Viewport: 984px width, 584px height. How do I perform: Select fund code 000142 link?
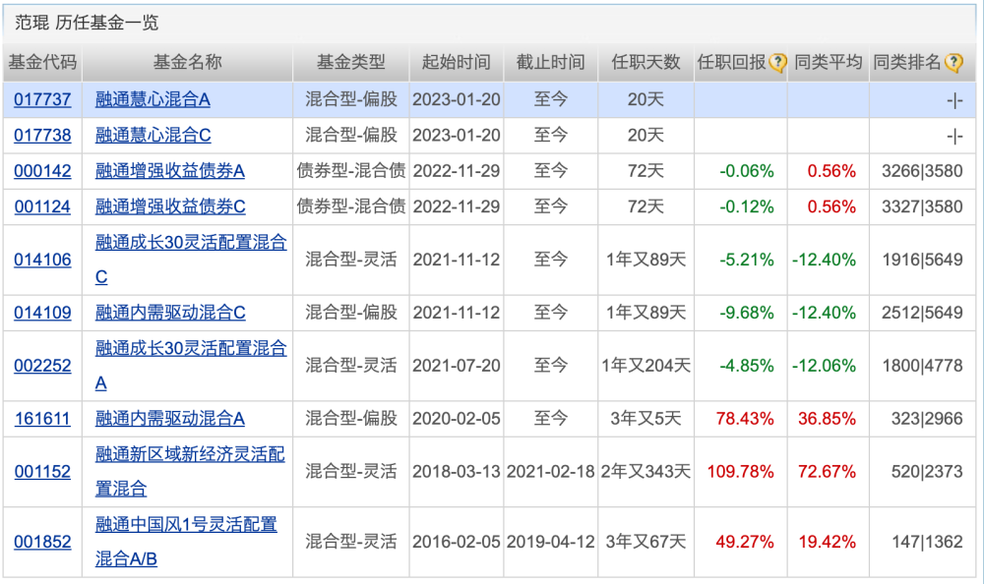click(x=42, y=171)
